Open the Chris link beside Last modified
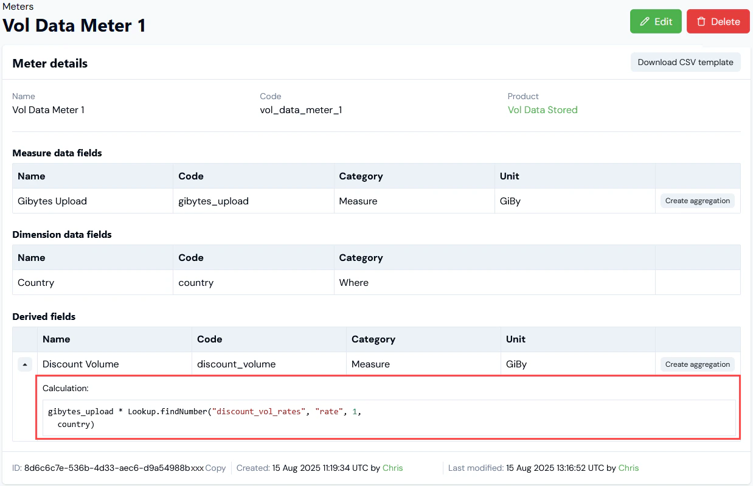The height and width of the screenshot is (486, 753). (628, 468)
